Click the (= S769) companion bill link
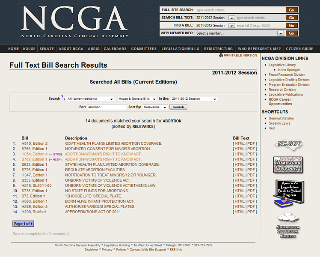 (56, 154)
